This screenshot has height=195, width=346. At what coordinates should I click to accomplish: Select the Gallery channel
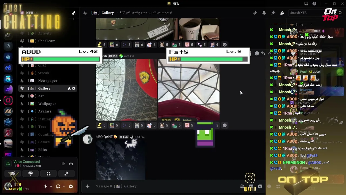48,88
